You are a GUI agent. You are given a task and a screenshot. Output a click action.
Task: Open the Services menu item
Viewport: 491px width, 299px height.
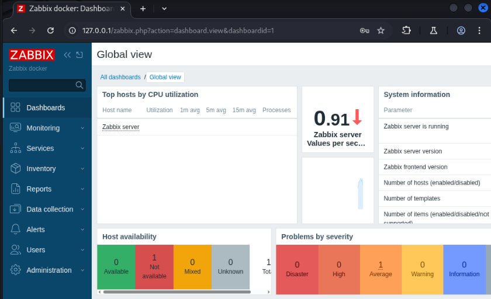point(47,148)
